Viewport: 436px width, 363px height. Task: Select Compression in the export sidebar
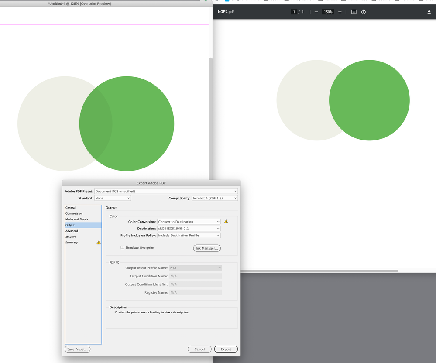click(83, 213)
